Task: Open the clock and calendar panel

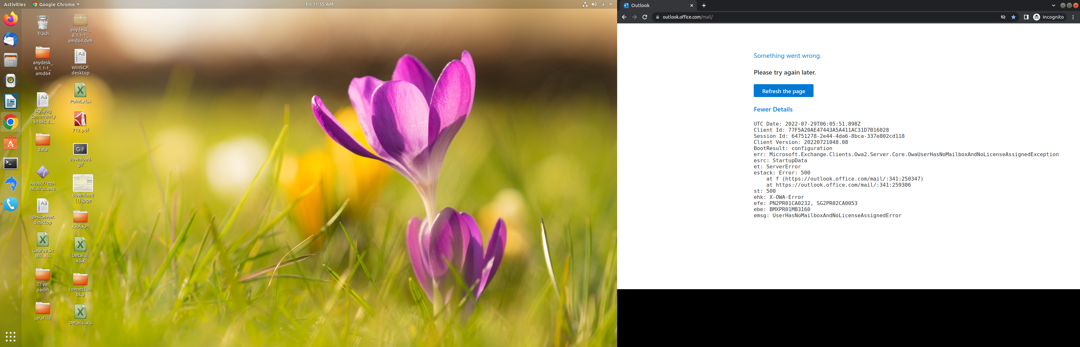Action: 319,4
